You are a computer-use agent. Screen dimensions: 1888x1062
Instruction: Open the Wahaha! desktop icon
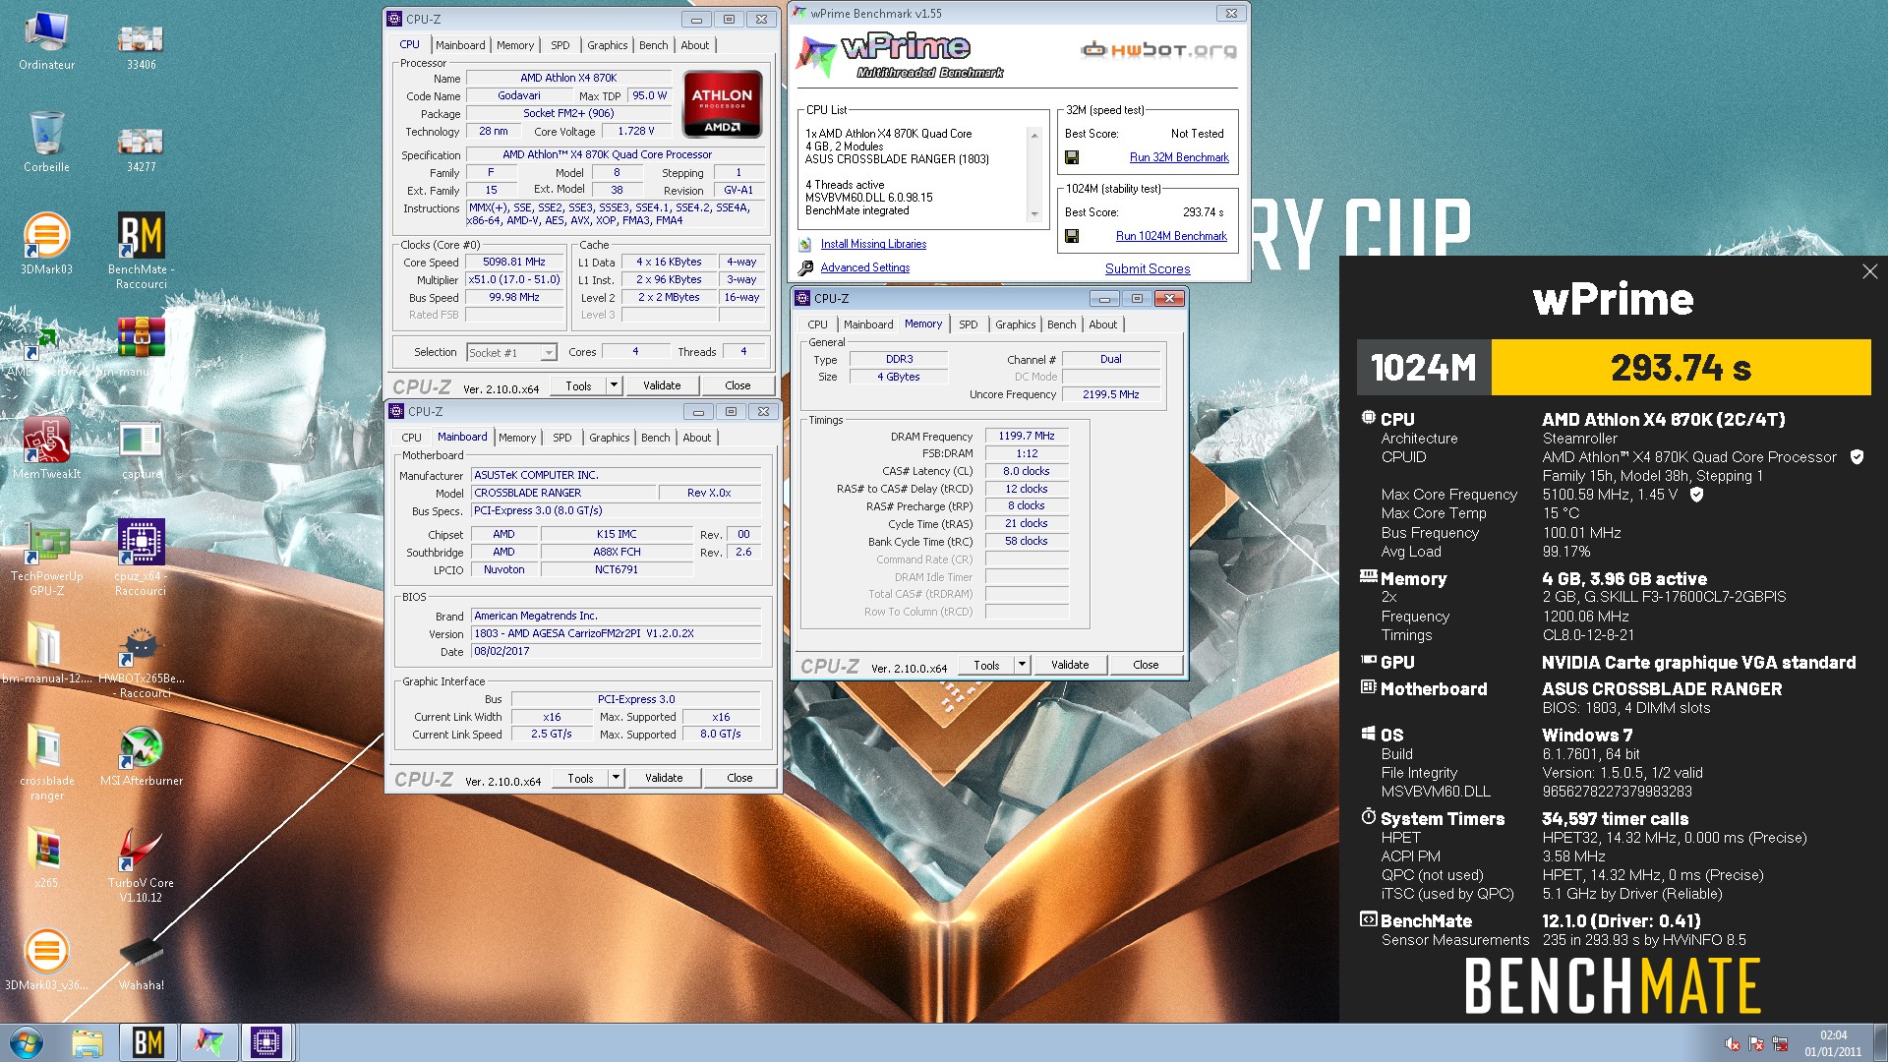141,961
